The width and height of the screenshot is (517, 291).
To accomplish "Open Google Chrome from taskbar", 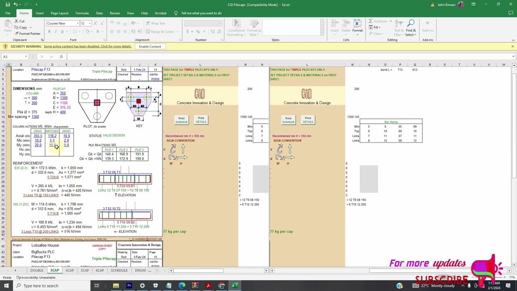I will pos(221,286).
